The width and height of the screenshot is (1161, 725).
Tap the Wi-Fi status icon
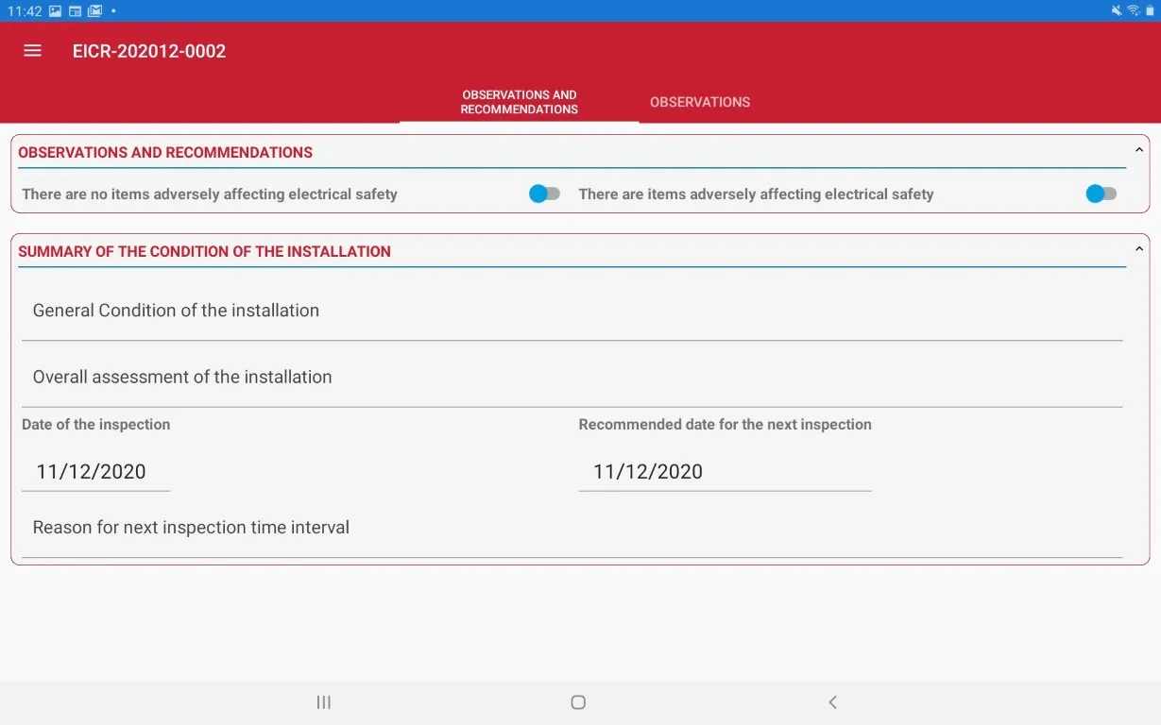(x=1133, y=10)
